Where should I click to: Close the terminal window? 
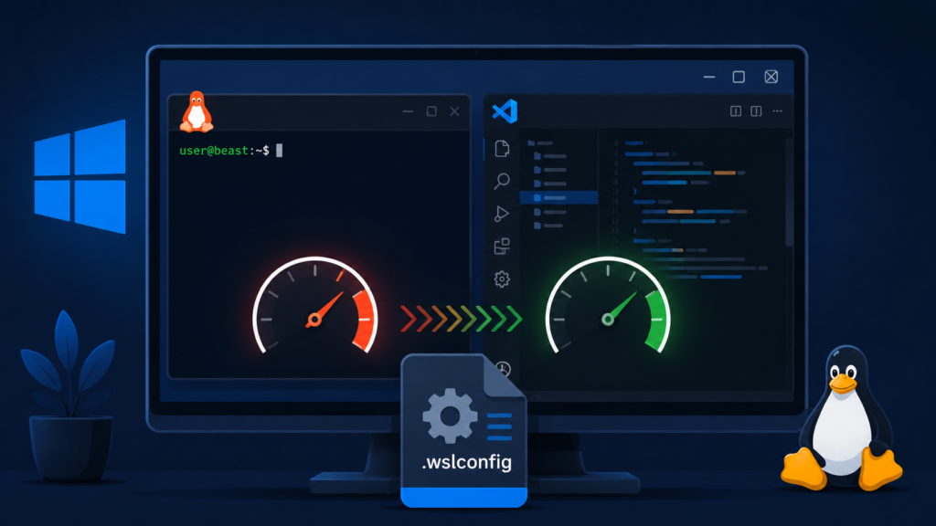point(454,111)
